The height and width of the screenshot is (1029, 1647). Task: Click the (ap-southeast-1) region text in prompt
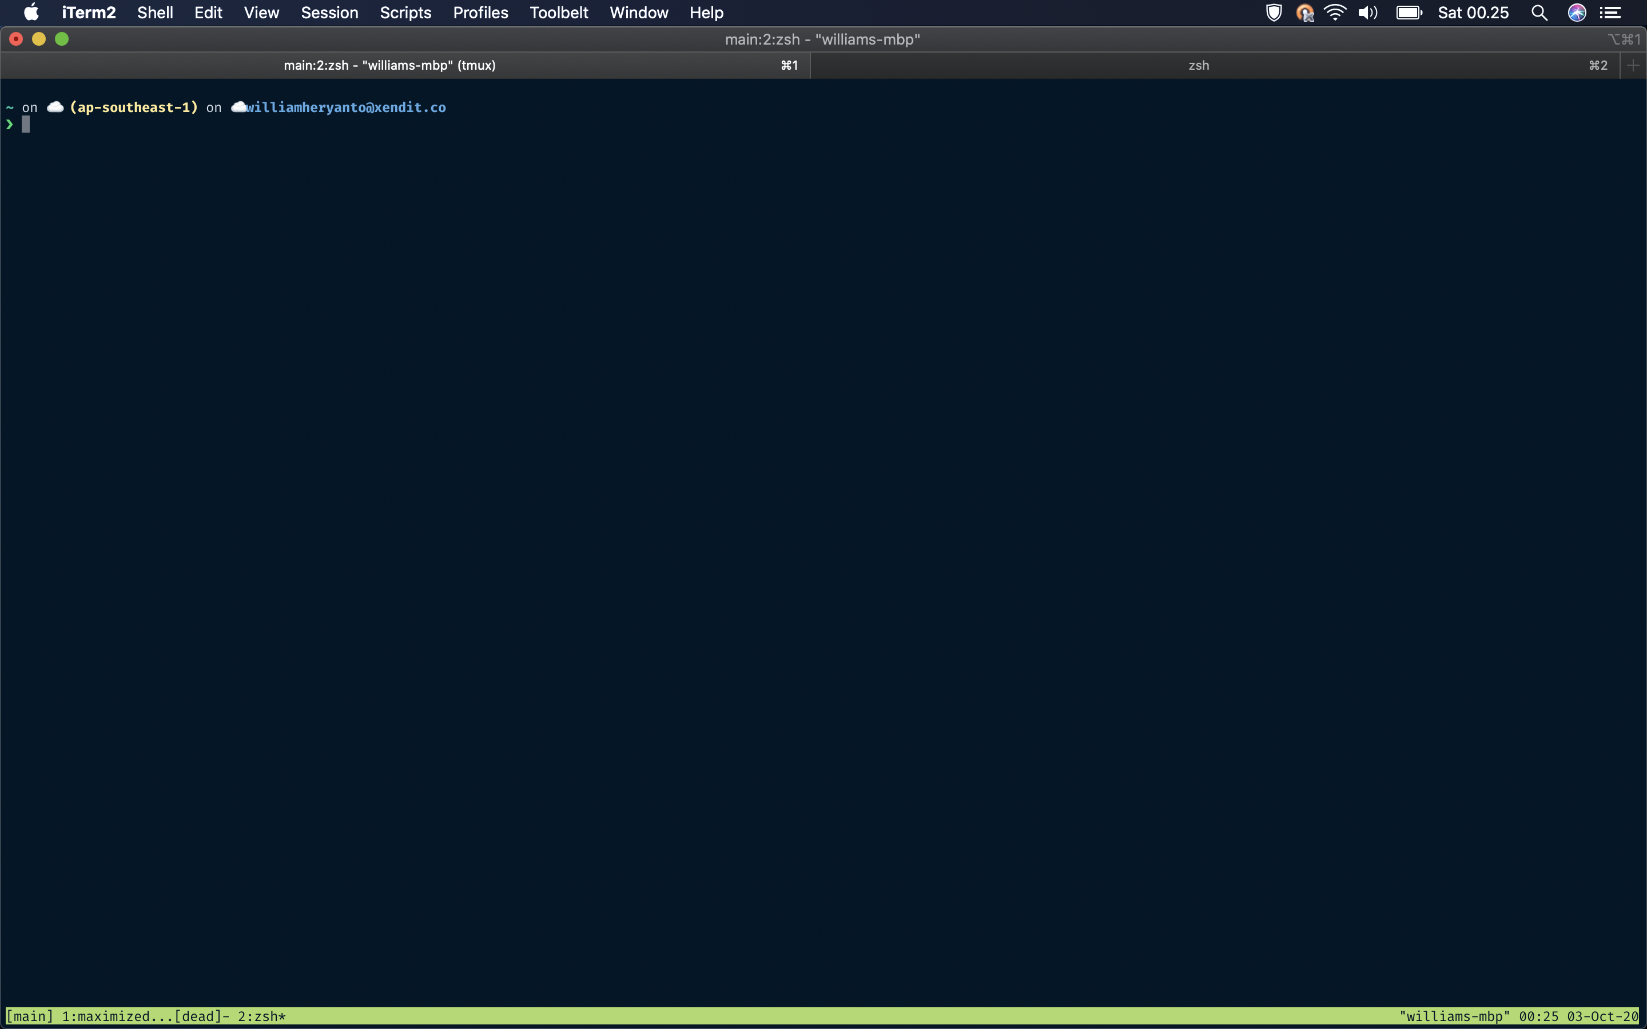tap(133, 107)
